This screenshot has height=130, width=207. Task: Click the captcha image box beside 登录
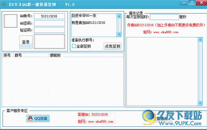pos(50,42)
